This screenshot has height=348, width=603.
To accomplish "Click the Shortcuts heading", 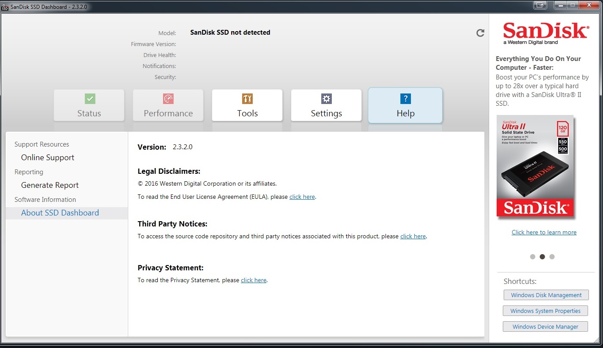I will coord(520,282).
